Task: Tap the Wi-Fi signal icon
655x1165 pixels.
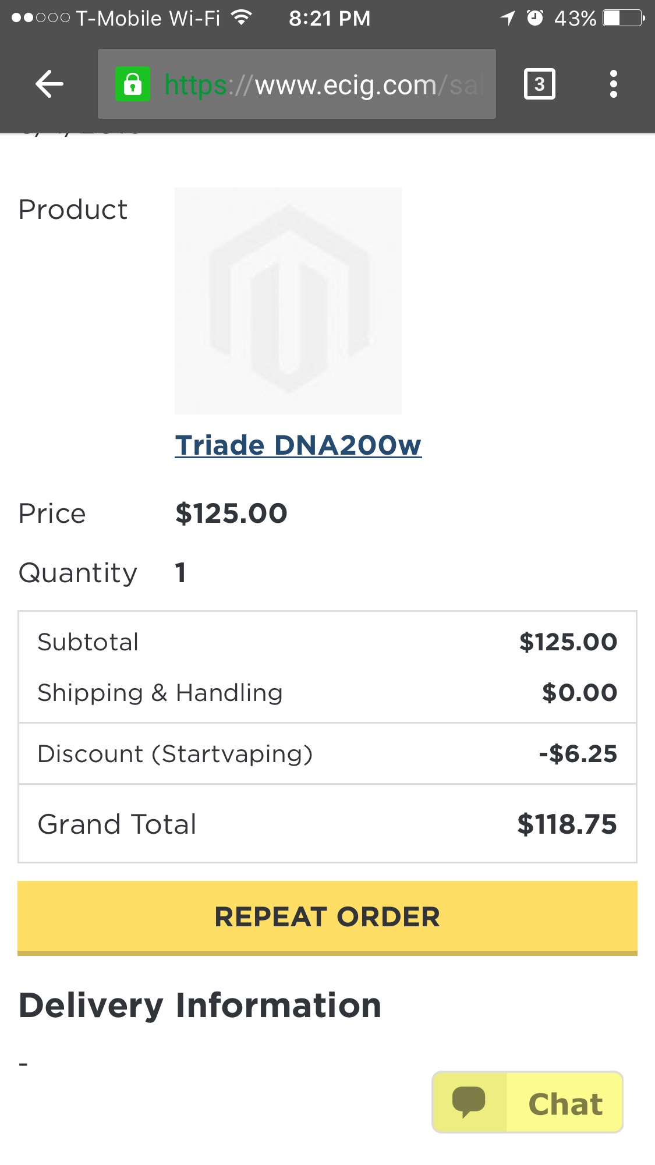Action: click(241, 17)
